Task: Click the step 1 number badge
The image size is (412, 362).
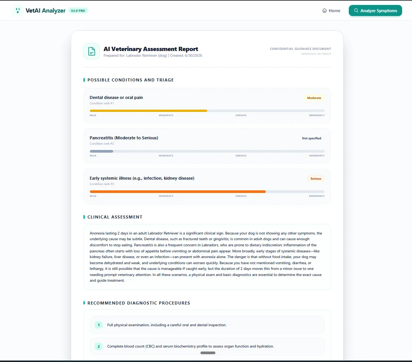Action: (x=99, y=325)
